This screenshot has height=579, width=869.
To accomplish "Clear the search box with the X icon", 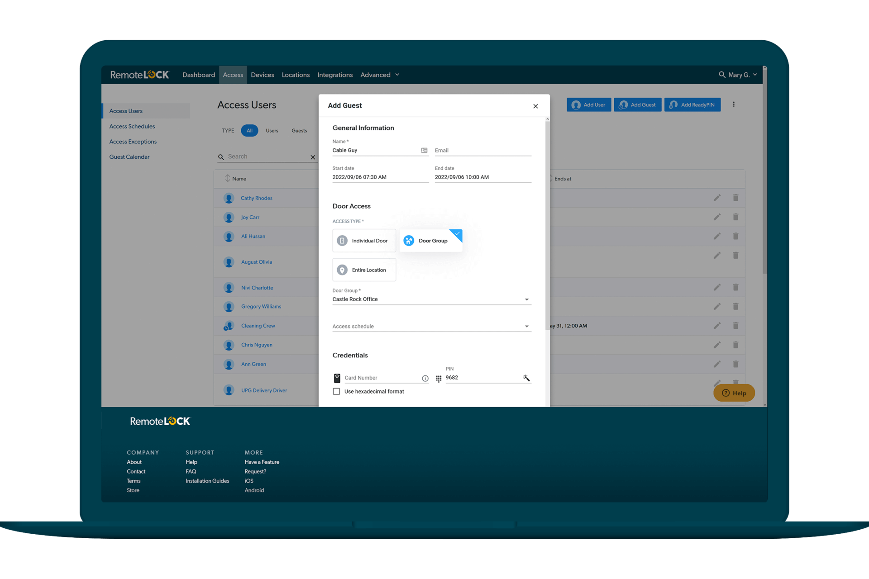I will tap(313, 157).
